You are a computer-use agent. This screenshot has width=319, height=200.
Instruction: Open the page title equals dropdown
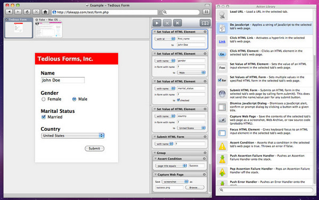(171, 165)
